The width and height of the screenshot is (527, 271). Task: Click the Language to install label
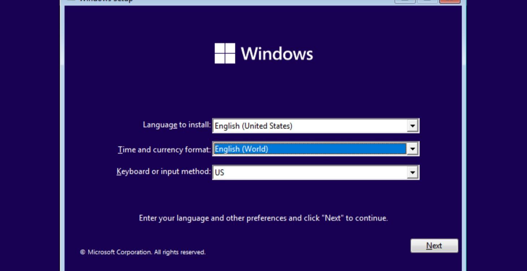coord(177,125)
